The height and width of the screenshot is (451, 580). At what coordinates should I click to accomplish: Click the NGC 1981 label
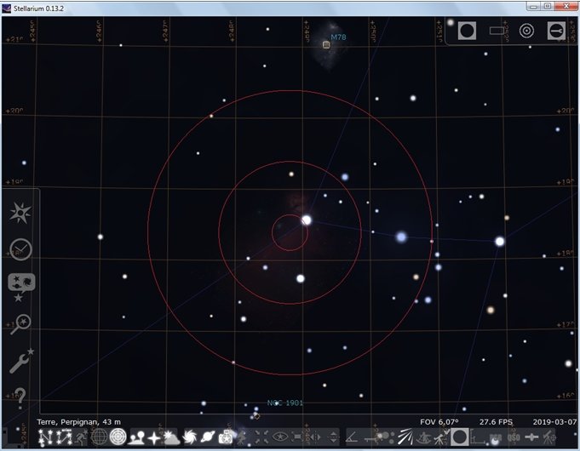coord(285,403)
